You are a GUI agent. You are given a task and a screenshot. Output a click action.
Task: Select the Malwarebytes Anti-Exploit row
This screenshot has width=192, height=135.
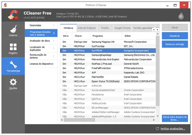click(x=108, y=59)
